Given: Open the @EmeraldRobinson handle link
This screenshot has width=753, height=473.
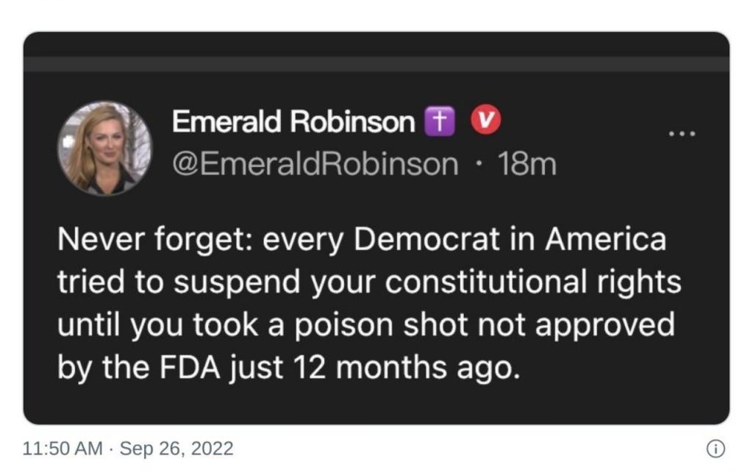Looking at the screenshot, I should click(315, 163).
